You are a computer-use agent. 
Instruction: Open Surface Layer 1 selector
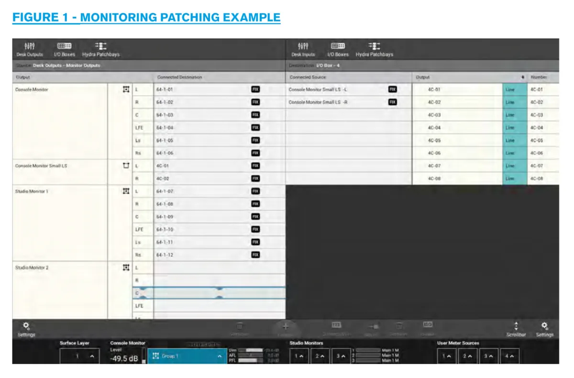79,356
